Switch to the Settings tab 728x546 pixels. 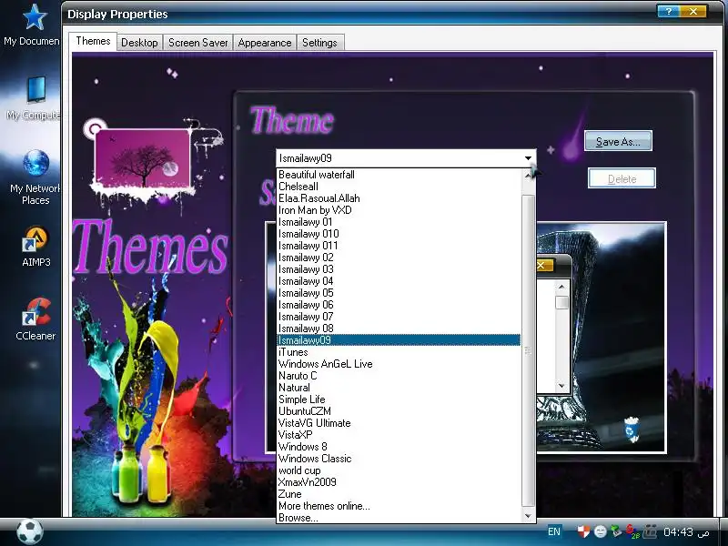(x=319, y=43)
